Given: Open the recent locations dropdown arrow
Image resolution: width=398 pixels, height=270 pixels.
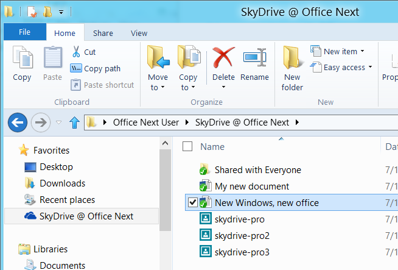Looking at the screenshot, I should 59,123.
